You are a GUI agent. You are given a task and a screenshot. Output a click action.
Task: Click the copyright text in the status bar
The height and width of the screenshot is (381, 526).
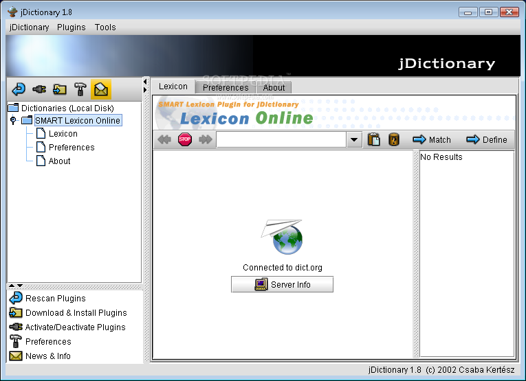pyautogui.click(x=441, y=369)
